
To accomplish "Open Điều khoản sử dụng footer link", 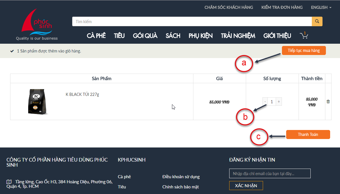I will click(181, 177).
